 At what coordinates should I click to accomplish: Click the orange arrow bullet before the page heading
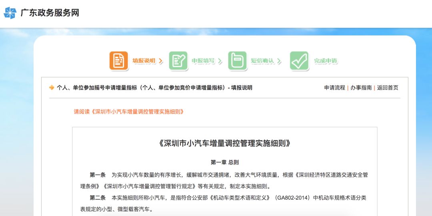pyautogui.click(x=52, y=88)
